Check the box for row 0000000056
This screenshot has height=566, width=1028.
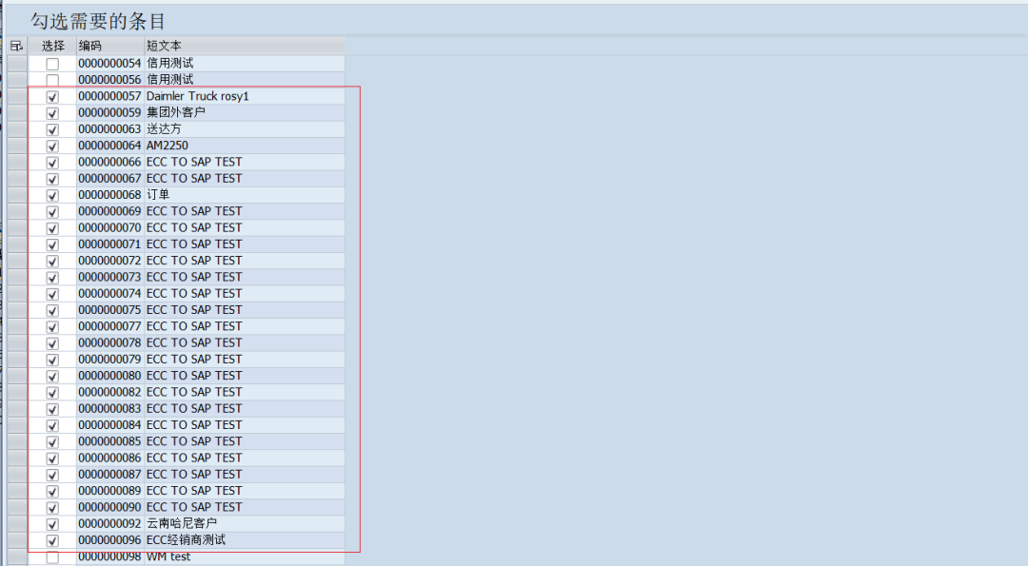[52, 80]
